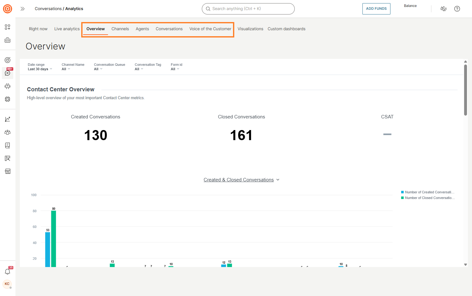The image size is (472, 296).
Task: Click the search anything field
Action: (248, 9)
